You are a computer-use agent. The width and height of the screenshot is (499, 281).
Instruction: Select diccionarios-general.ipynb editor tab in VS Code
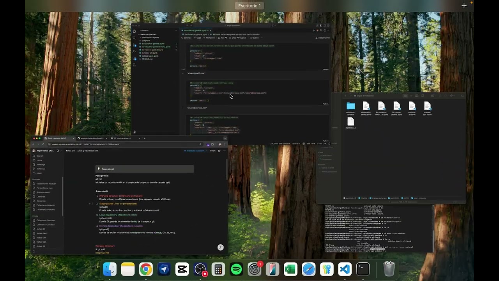click(x=196, y=30)
